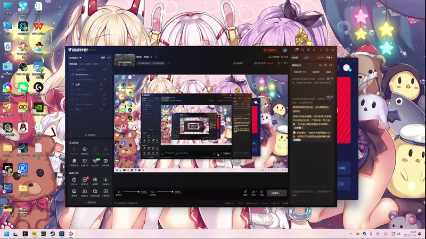Switch to the 竖屏 portrait tab
This screenshot has height=239, width=426.
tap(109, 58)
